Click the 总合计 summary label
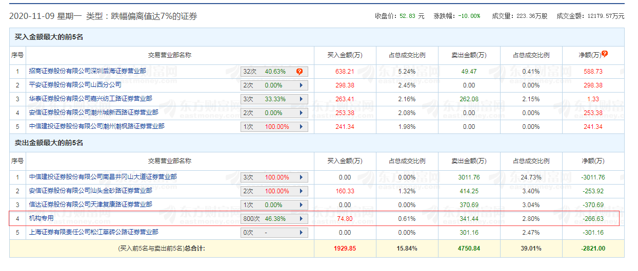Image resolution: width=638 pixels, height=271 pixels. pyautogui.click(x=162, y=248)
